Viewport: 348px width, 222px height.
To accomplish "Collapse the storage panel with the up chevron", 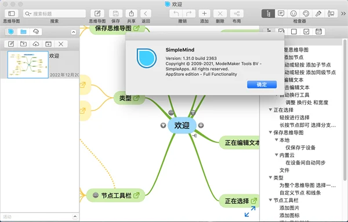I will point(74,32).
